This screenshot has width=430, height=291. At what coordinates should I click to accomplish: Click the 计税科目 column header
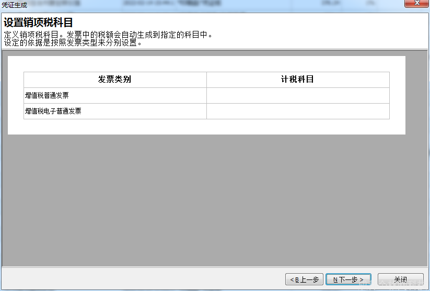[297, 80]
